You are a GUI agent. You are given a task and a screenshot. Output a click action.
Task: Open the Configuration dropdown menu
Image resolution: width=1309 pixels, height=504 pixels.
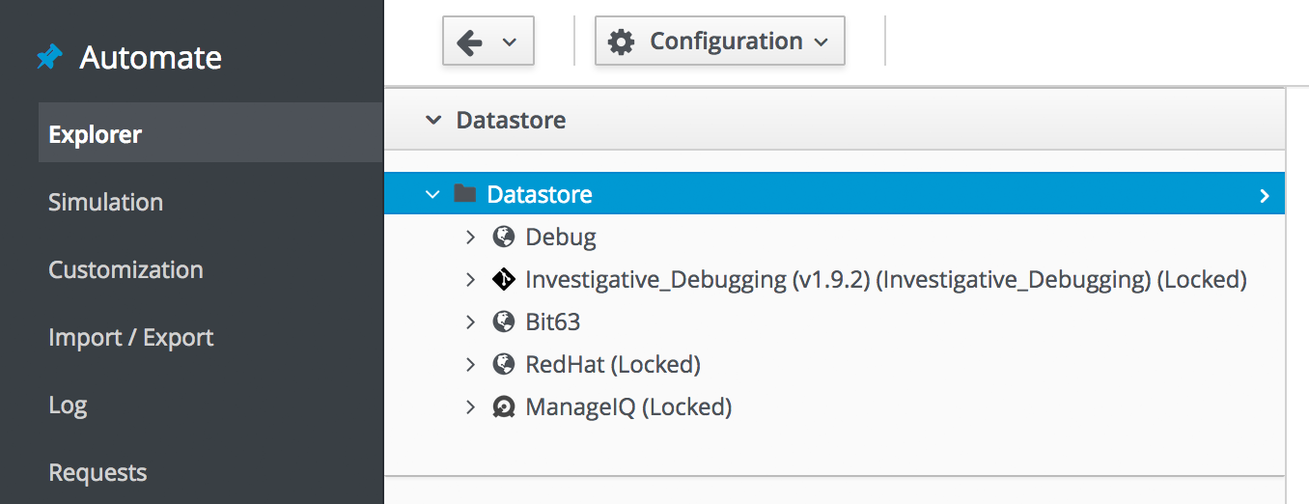720,42
